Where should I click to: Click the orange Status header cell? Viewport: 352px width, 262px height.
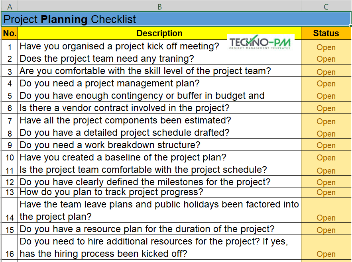(326, 33)
